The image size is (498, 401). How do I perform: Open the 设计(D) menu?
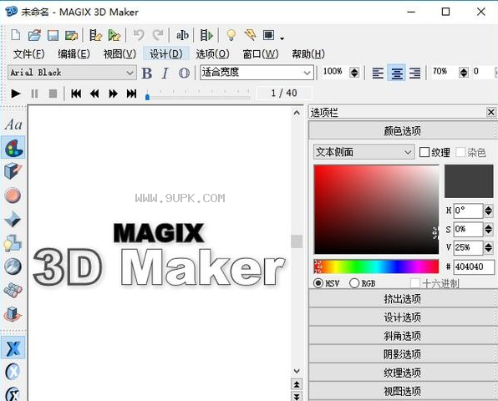(166, 54)
